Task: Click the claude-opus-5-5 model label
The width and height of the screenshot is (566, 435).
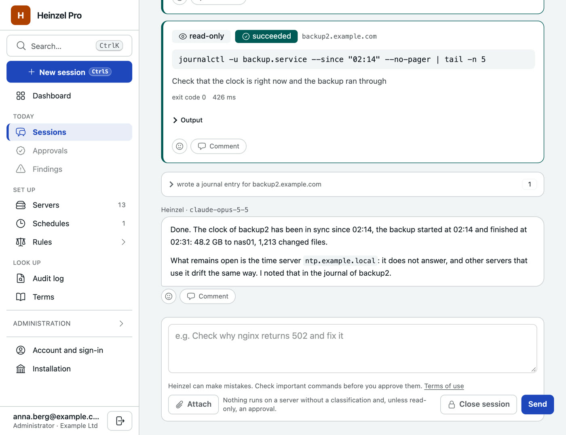Action: (x=219, y=210)
